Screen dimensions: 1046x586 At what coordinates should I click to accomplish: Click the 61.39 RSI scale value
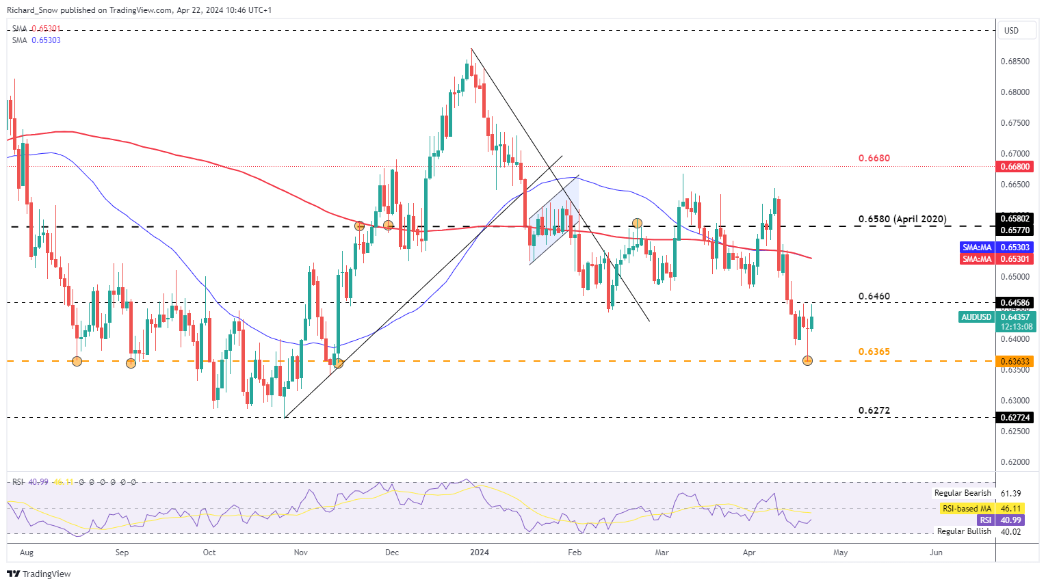coord(1010,494)
